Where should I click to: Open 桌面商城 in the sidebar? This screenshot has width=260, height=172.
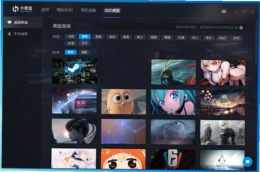23,23
